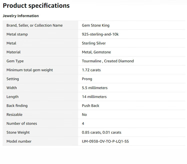Click the Number of stones label
The width and height of the screenshot is (187, 164).
tap(22, 123)
